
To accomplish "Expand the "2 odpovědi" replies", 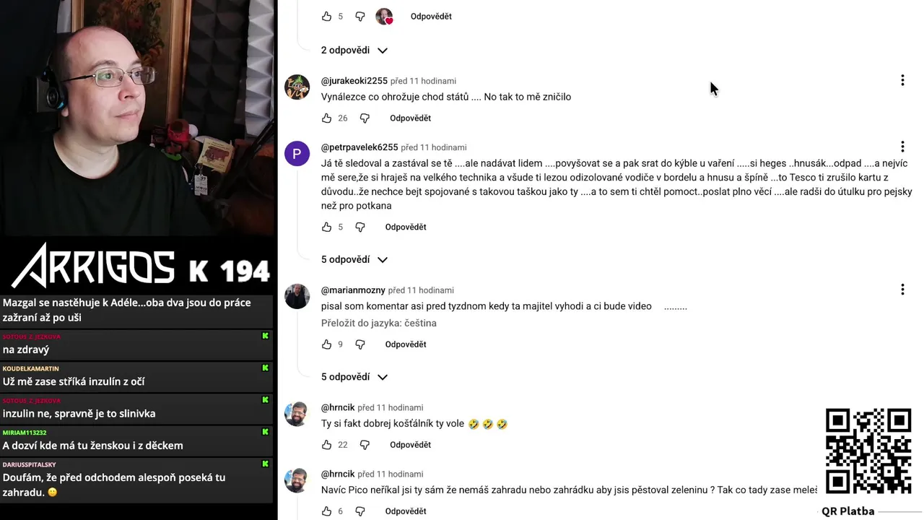I will click(354, 50).
